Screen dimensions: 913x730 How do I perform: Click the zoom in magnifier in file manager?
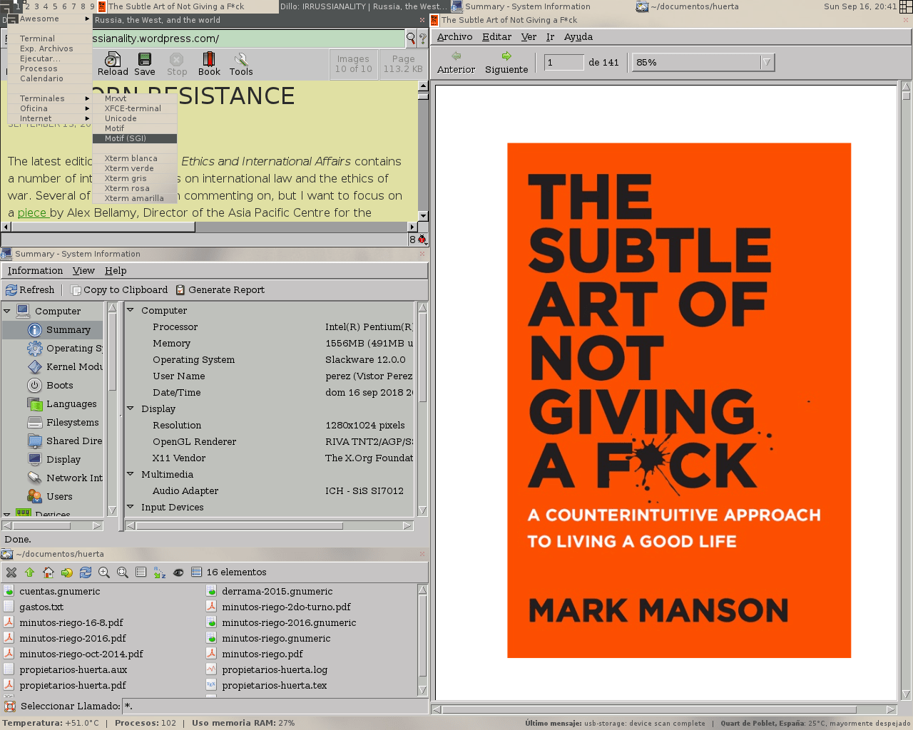click(104, 572)
